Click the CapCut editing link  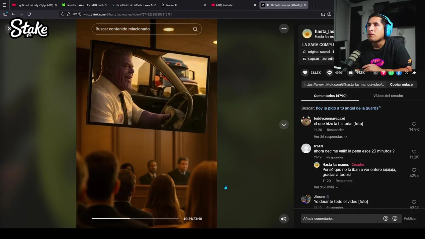(318, 59)
